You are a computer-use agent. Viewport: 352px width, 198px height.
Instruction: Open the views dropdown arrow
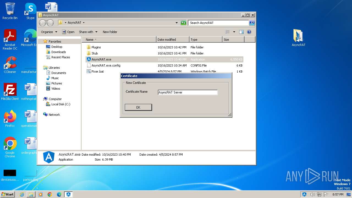coord(234,32)
